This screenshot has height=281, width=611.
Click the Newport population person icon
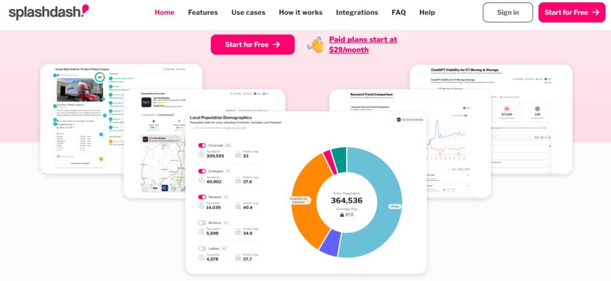point(202,206)
